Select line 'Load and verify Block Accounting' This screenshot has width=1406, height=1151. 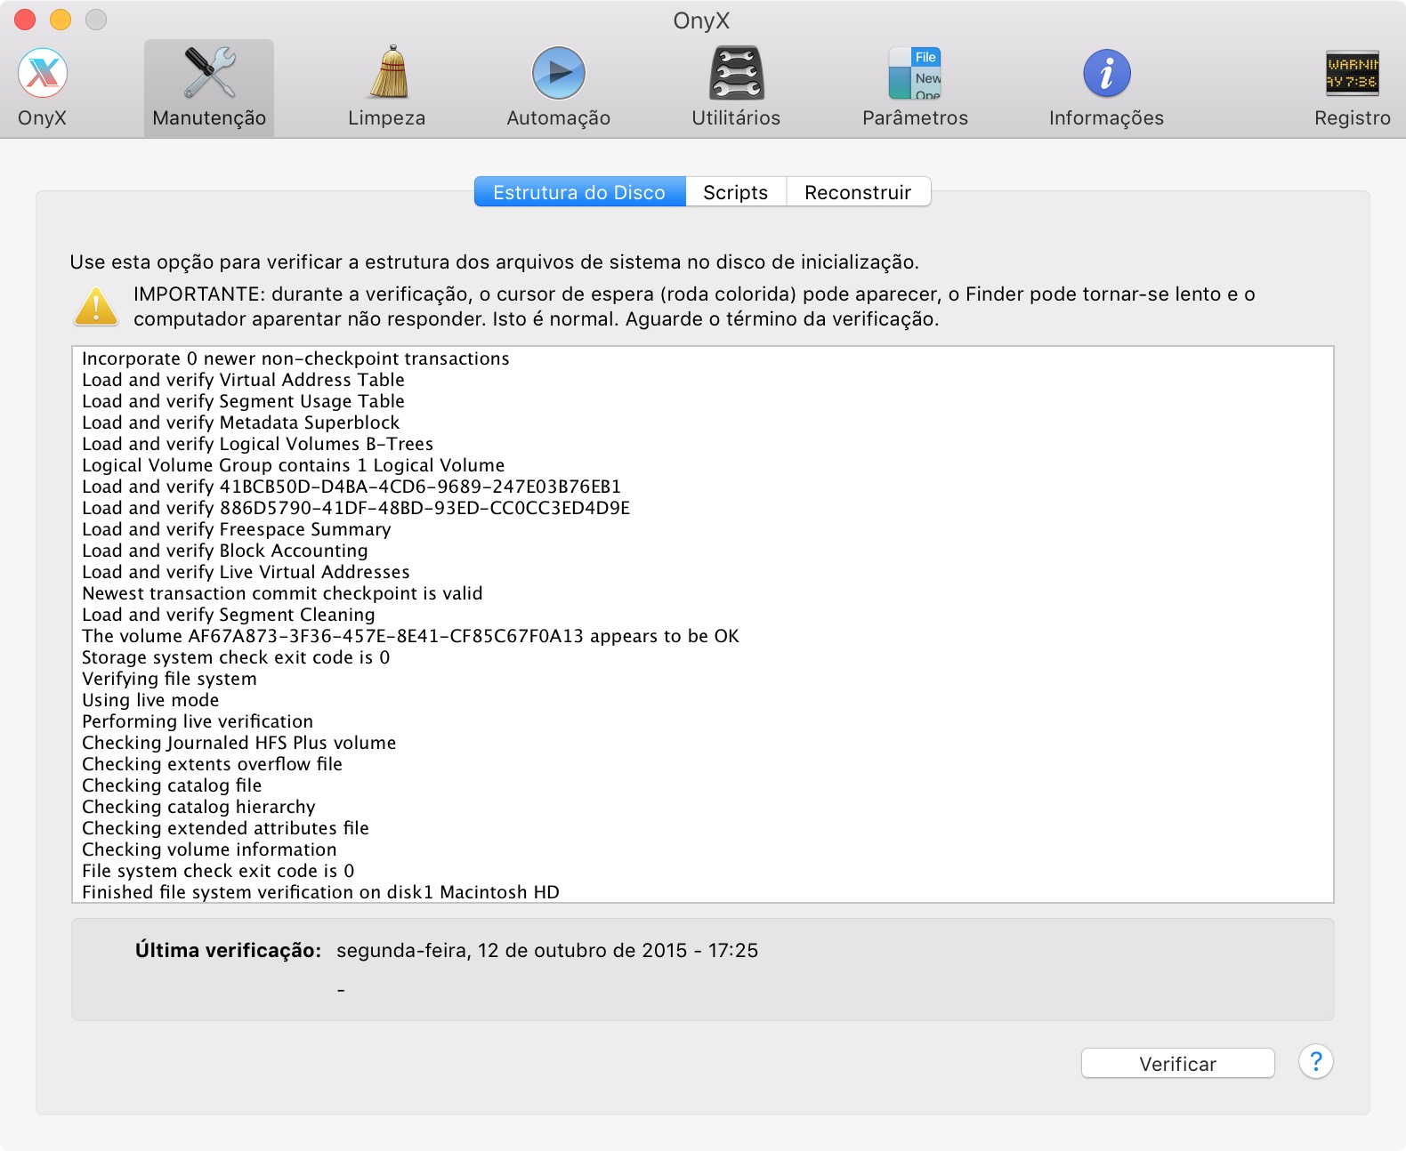[224, 551]
